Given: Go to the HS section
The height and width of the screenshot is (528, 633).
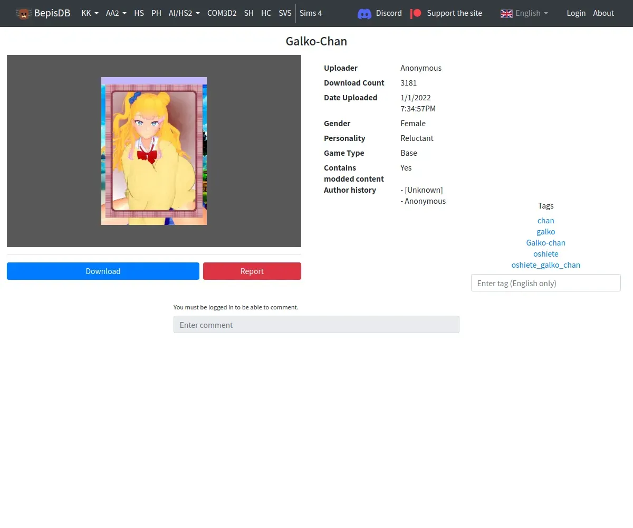Looking at the screenshot, I should tap(139, 13).
